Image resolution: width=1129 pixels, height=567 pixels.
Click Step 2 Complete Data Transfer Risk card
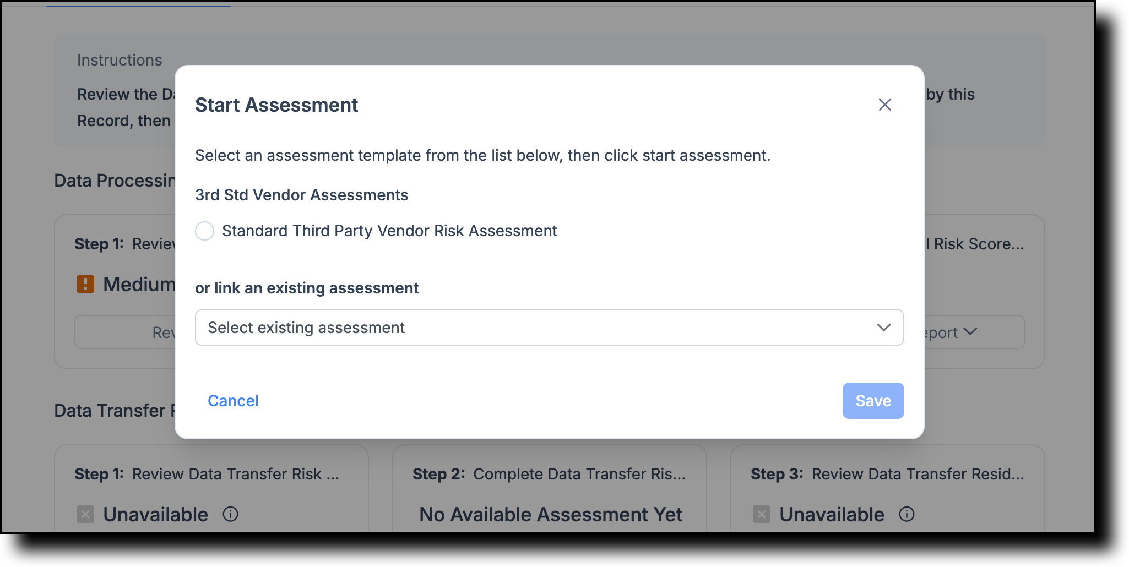tap(549, 488)
